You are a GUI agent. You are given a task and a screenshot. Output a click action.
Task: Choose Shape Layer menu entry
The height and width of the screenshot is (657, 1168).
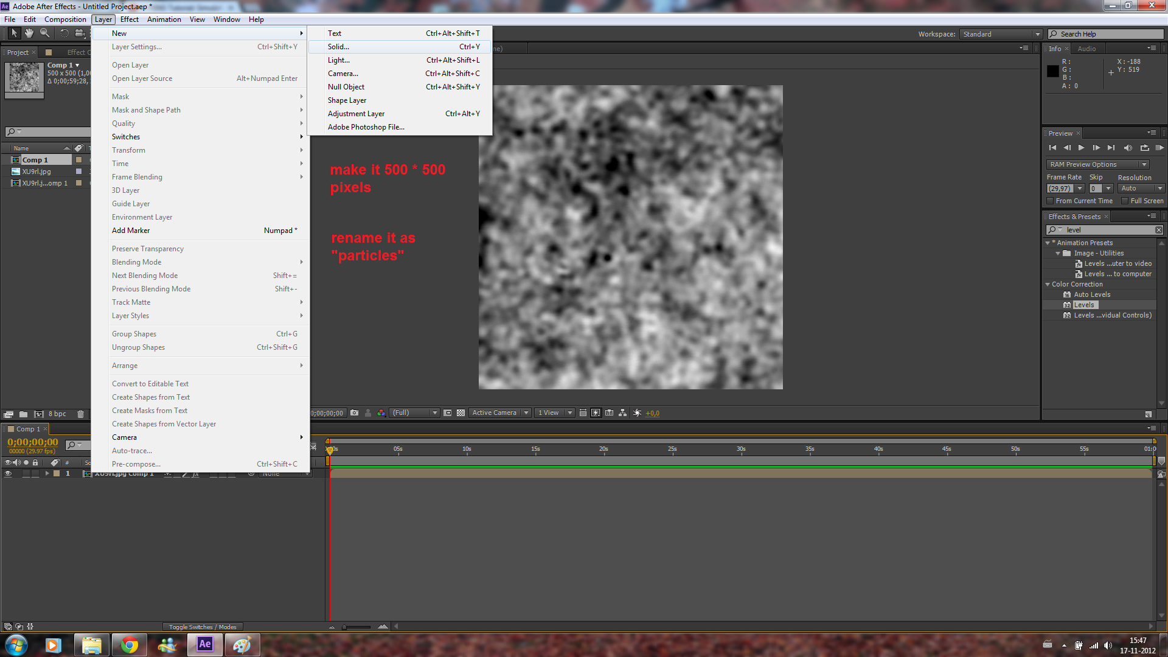coord(400,100)
